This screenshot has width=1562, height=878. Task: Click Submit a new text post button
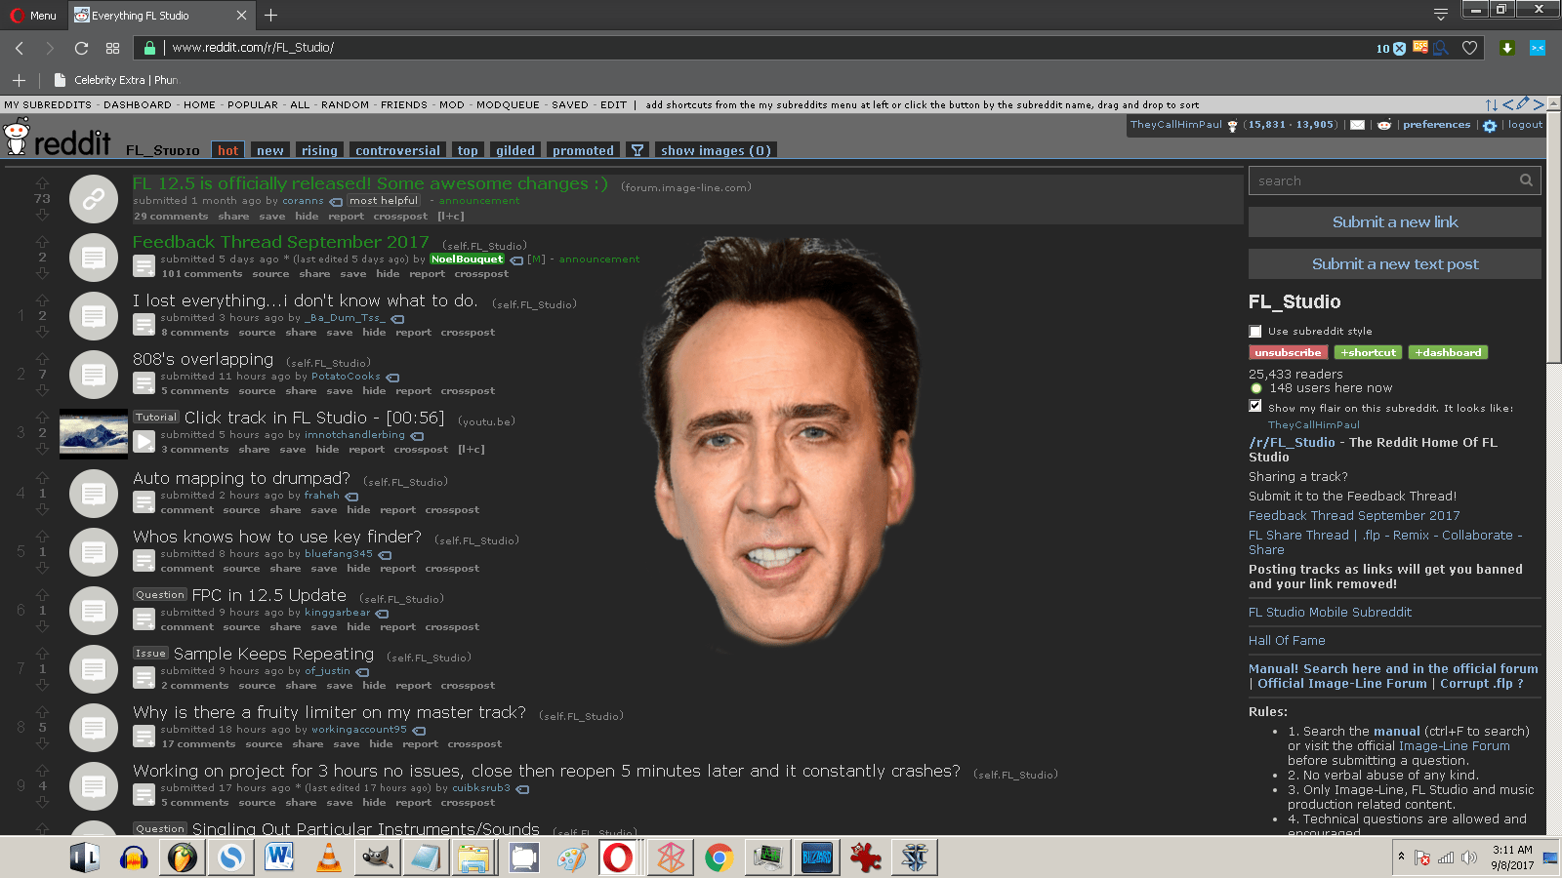pos(1395,264)
